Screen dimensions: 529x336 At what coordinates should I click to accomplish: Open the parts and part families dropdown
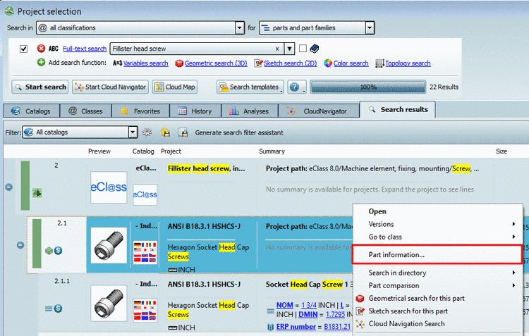point(370,27)
